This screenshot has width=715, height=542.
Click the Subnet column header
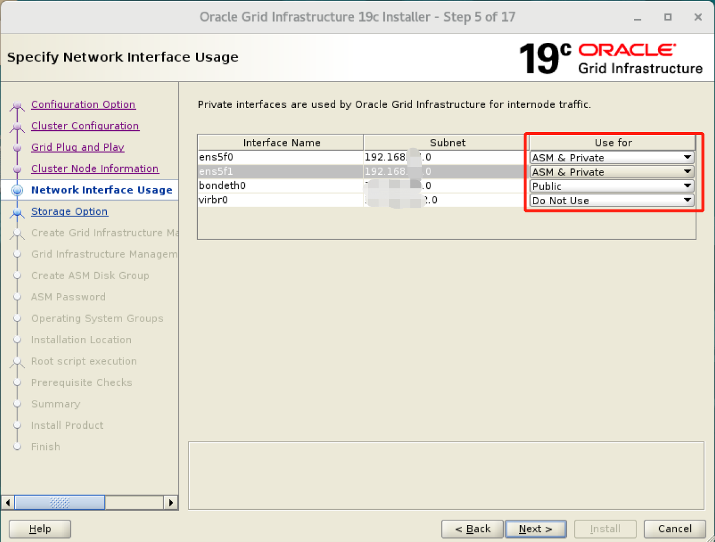(x=446, y=143)
